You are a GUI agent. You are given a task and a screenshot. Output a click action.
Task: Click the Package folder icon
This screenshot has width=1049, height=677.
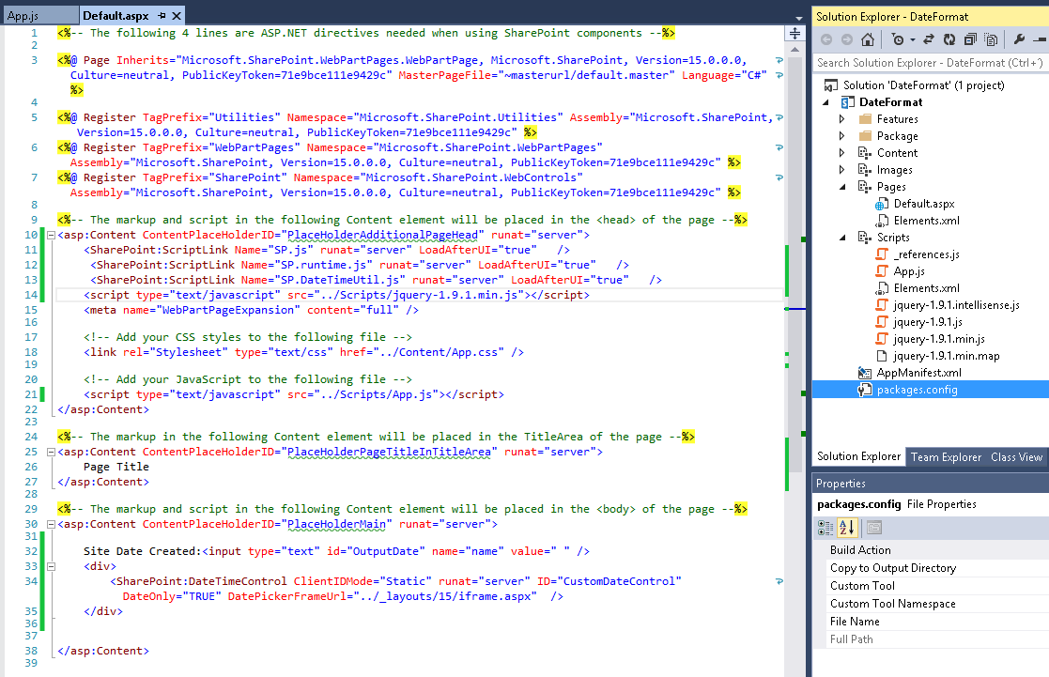[865, 136]
